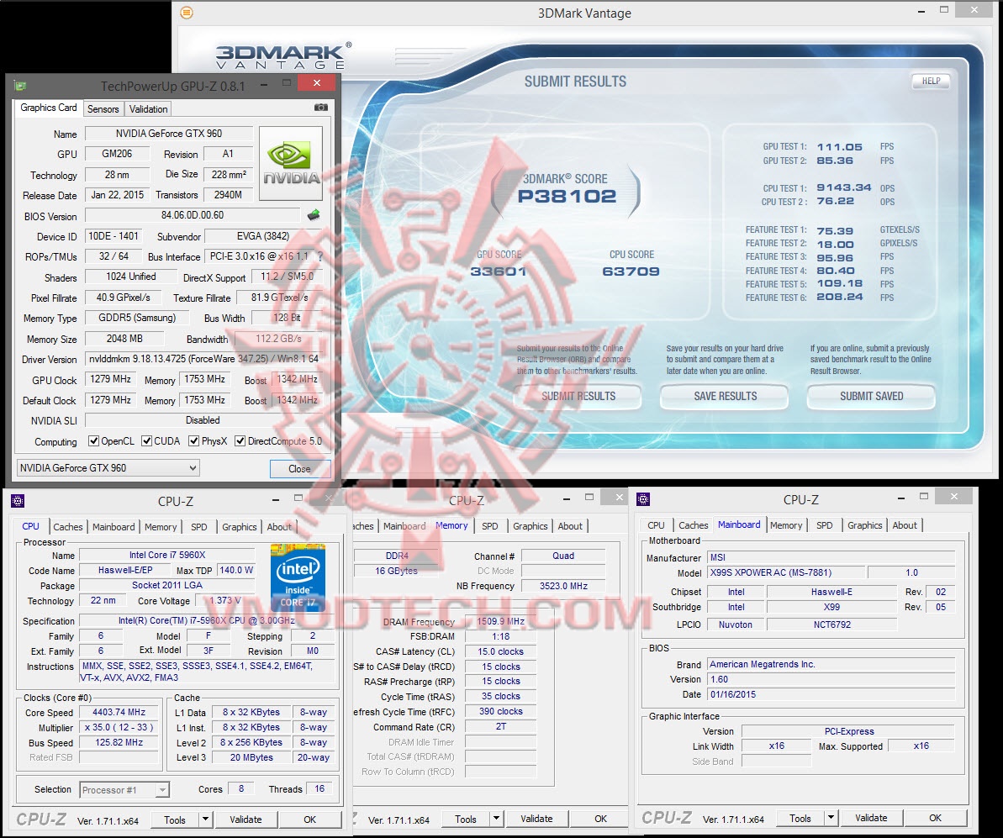This screenshot has width=1003, height=838.
Task: Click the Intel Core i7 logo badge
Action: 298,577
